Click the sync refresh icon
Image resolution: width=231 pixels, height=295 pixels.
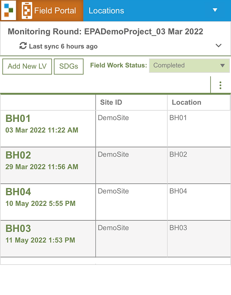point(23,46)
